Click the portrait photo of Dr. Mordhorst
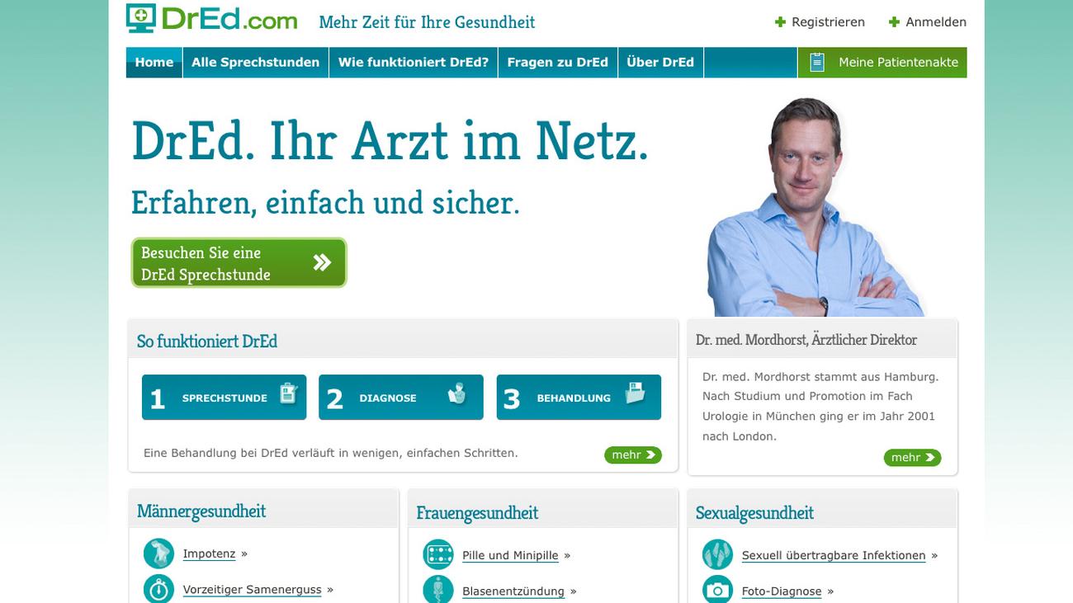 [x=815, y=207]
